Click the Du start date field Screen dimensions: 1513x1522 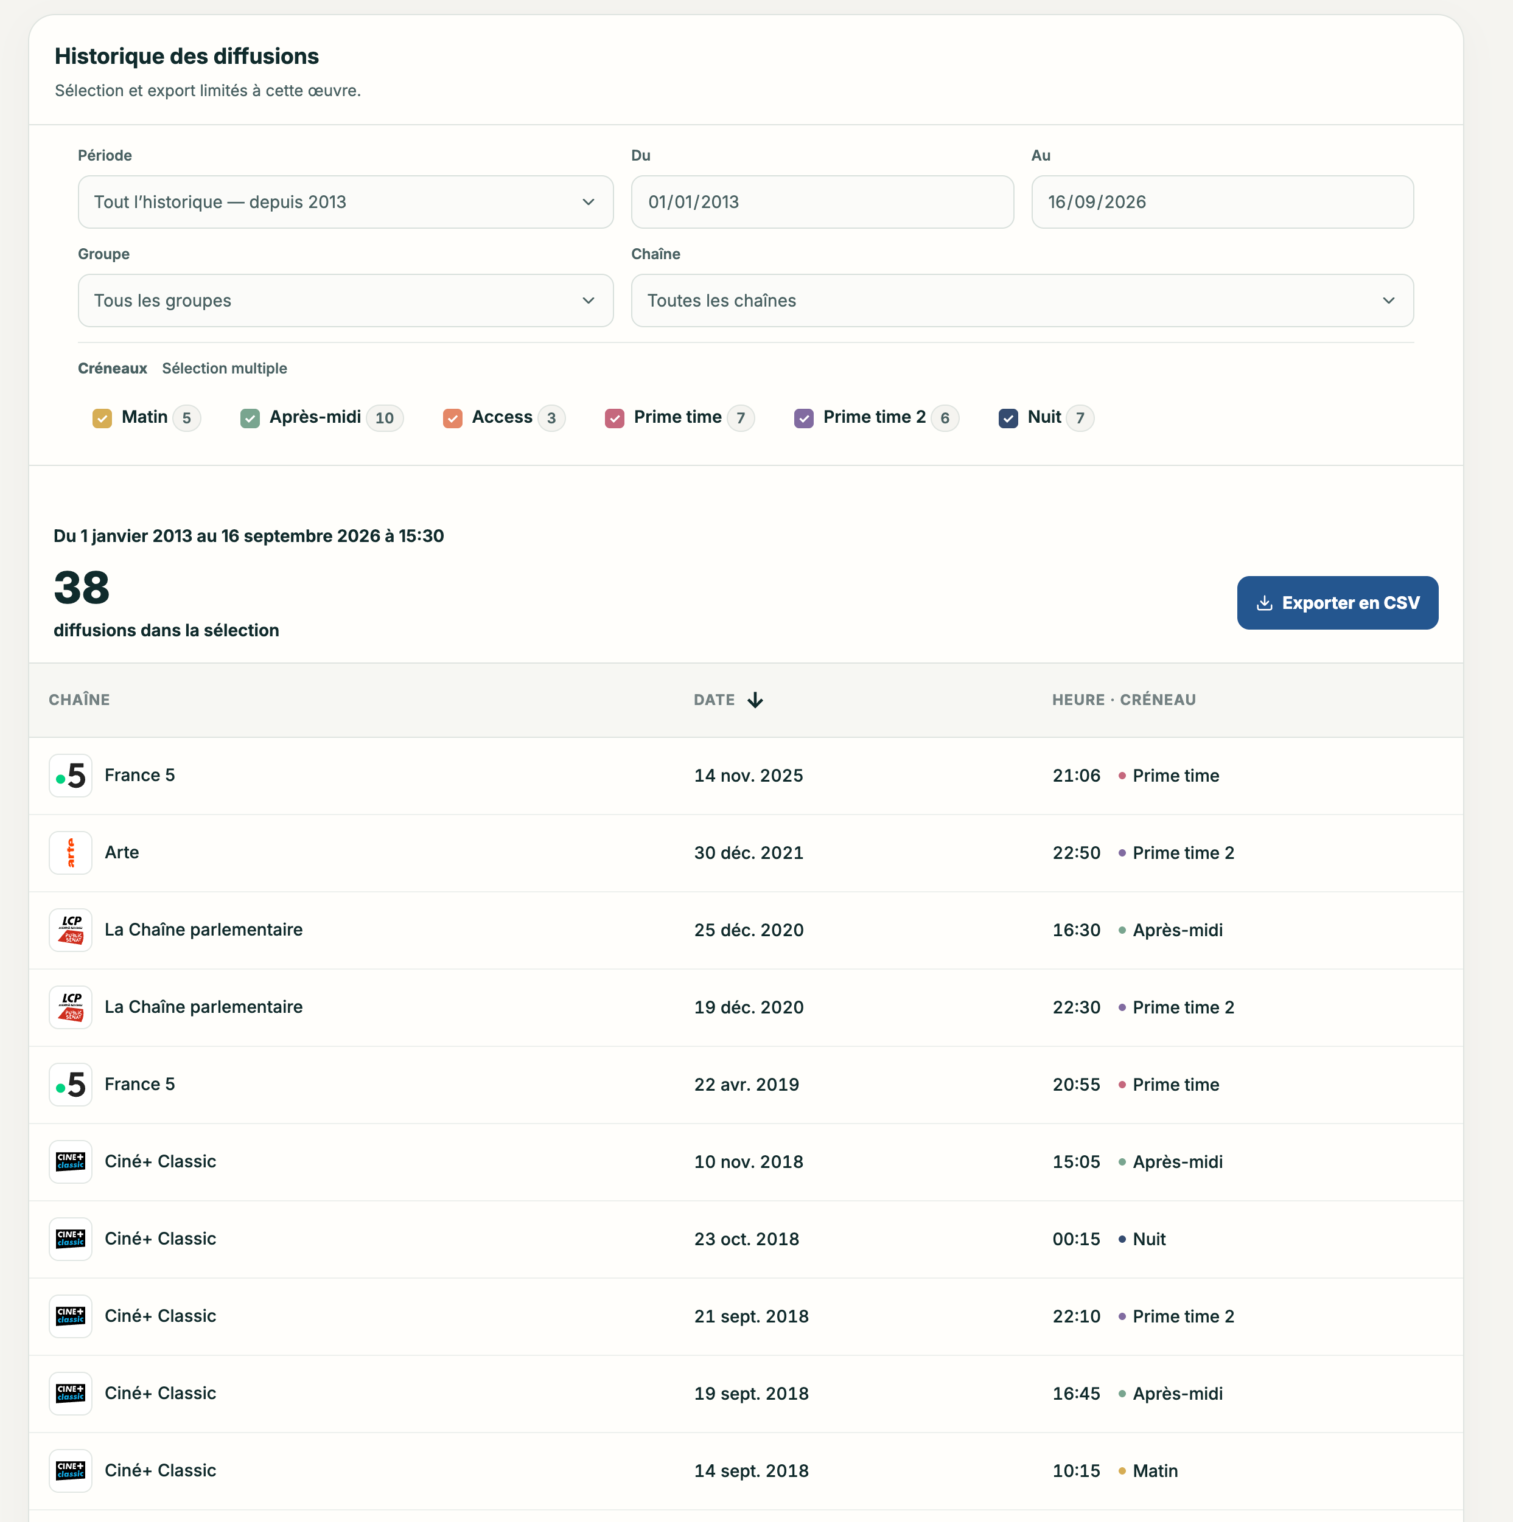click(822, 203)
